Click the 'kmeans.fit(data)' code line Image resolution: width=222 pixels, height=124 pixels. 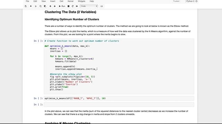point(66,61)
